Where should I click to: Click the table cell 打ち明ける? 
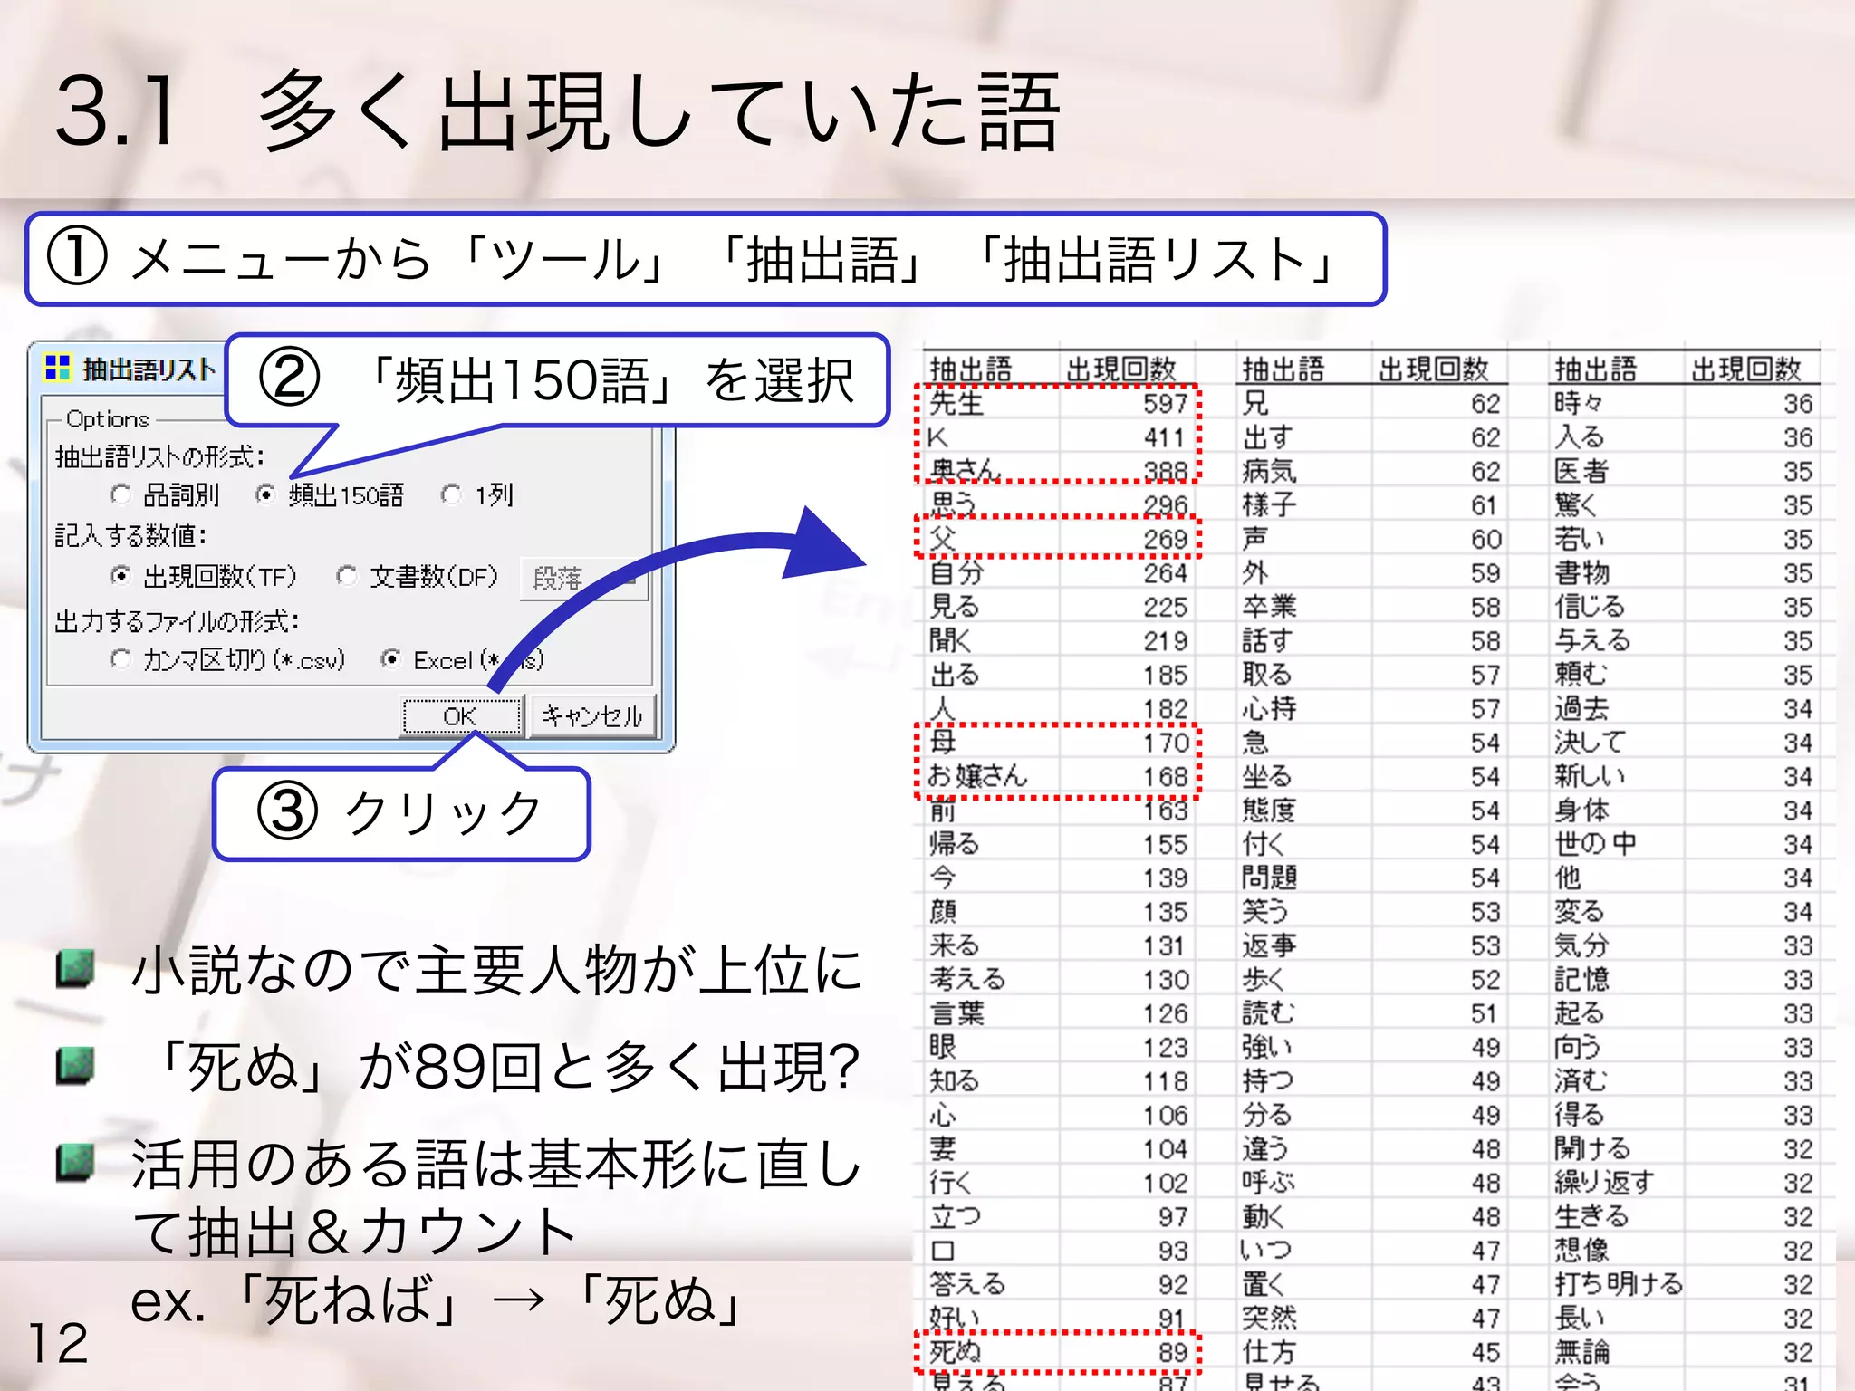click(1619, 1284)
